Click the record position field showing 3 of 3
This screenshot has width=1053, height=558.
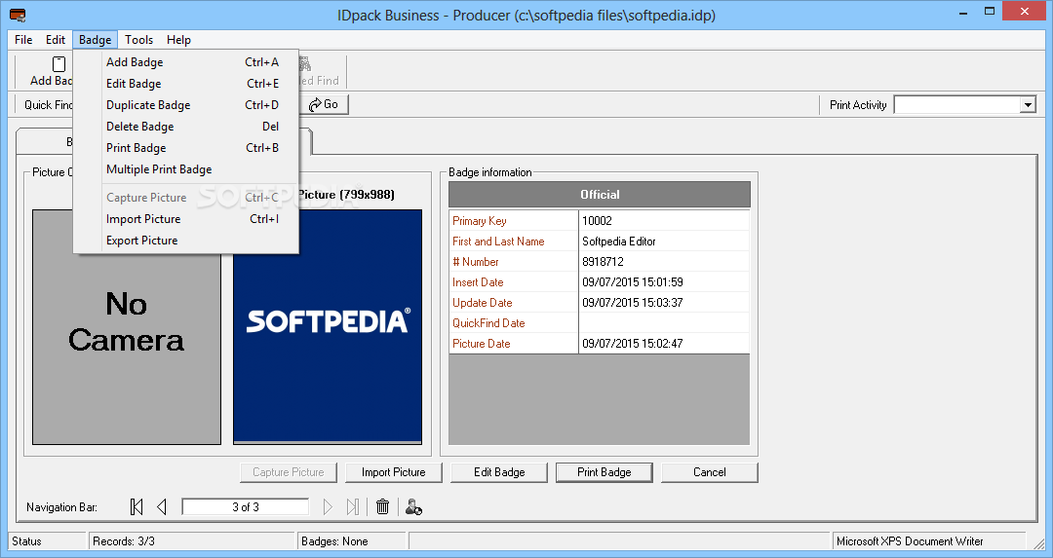pyautogui.click(x=245, y=507)
